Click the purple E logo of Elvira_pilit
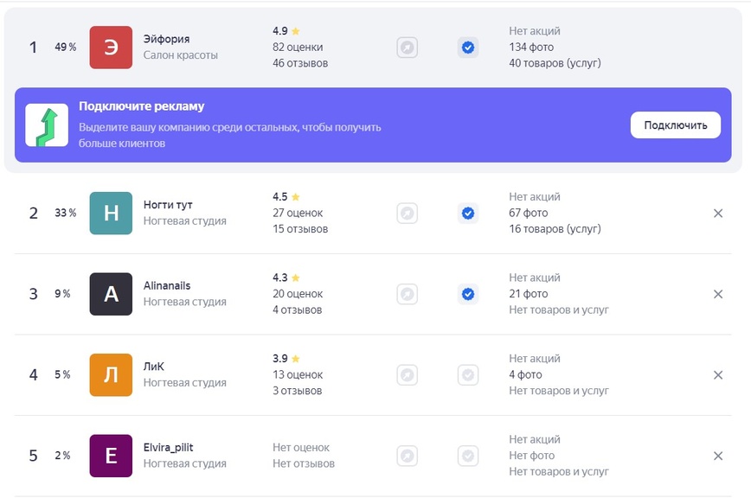The width and height of the screenshot is (751, 498). pyautogui.click(x=111, y=456)
